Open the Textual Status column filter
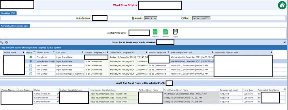This screenshot has width=288, height=110. 54,53
